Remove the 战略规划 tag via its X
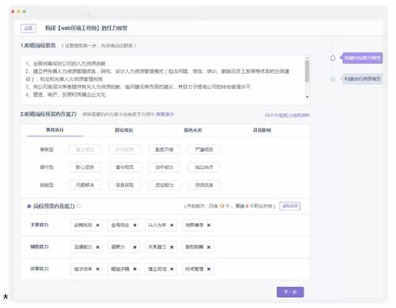This screenshot has height=308, width=396. tap(98, 226)
